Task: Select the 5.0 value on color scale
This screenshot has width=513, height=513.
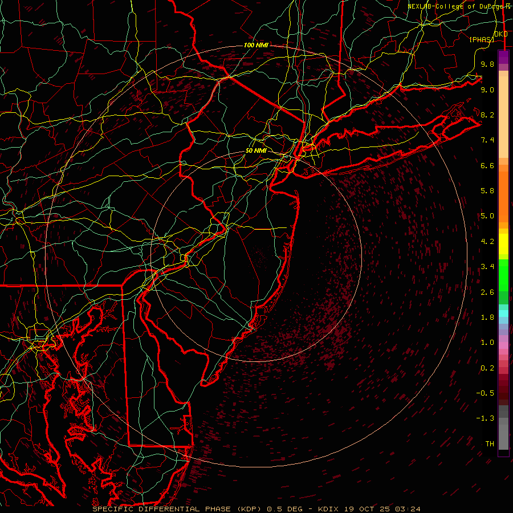Action: (487, 216)
